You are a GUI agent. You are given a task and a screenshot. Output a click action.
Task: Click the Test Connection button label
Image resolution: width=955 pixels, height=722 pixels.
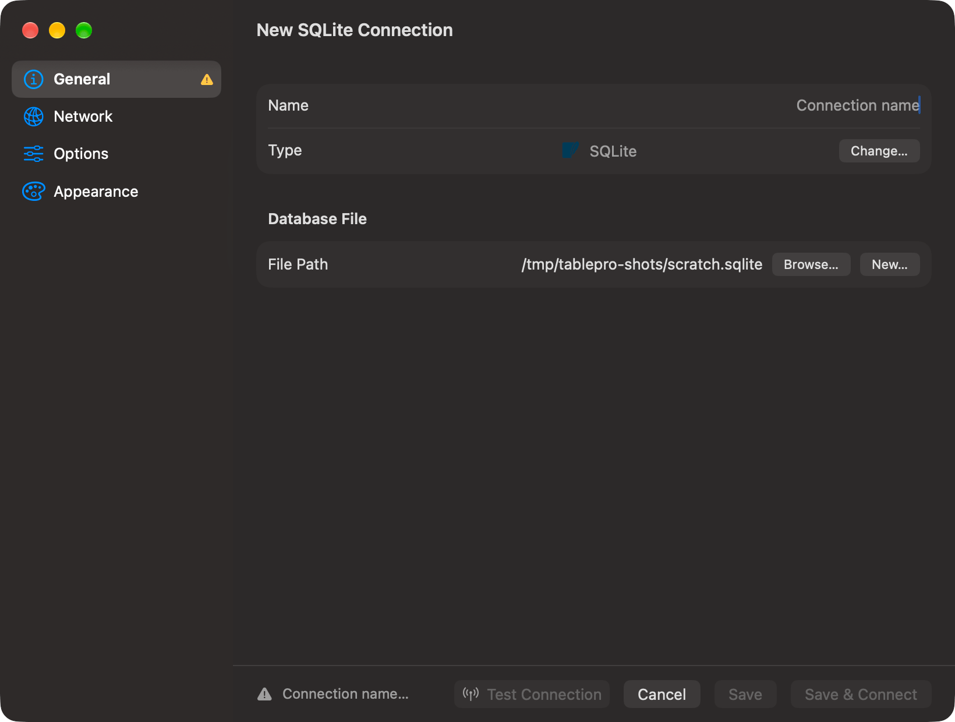click(x=544, y=694)
